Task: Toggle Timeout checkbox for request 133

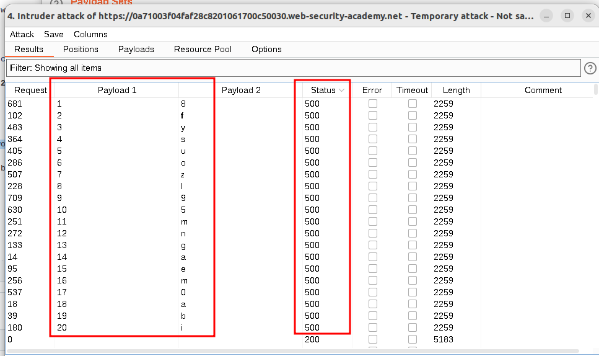Action: (x=413, y=245)
